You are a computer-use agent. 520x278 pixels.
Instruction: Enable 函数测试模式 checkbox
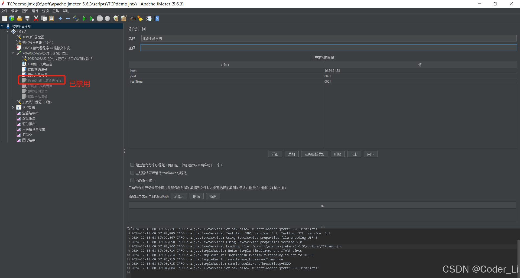(132, 180)
